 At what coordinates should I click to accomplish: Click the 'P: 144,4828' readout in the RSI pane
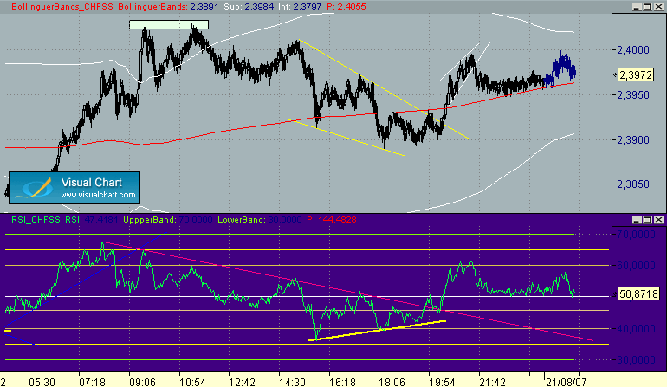[332, 220]
